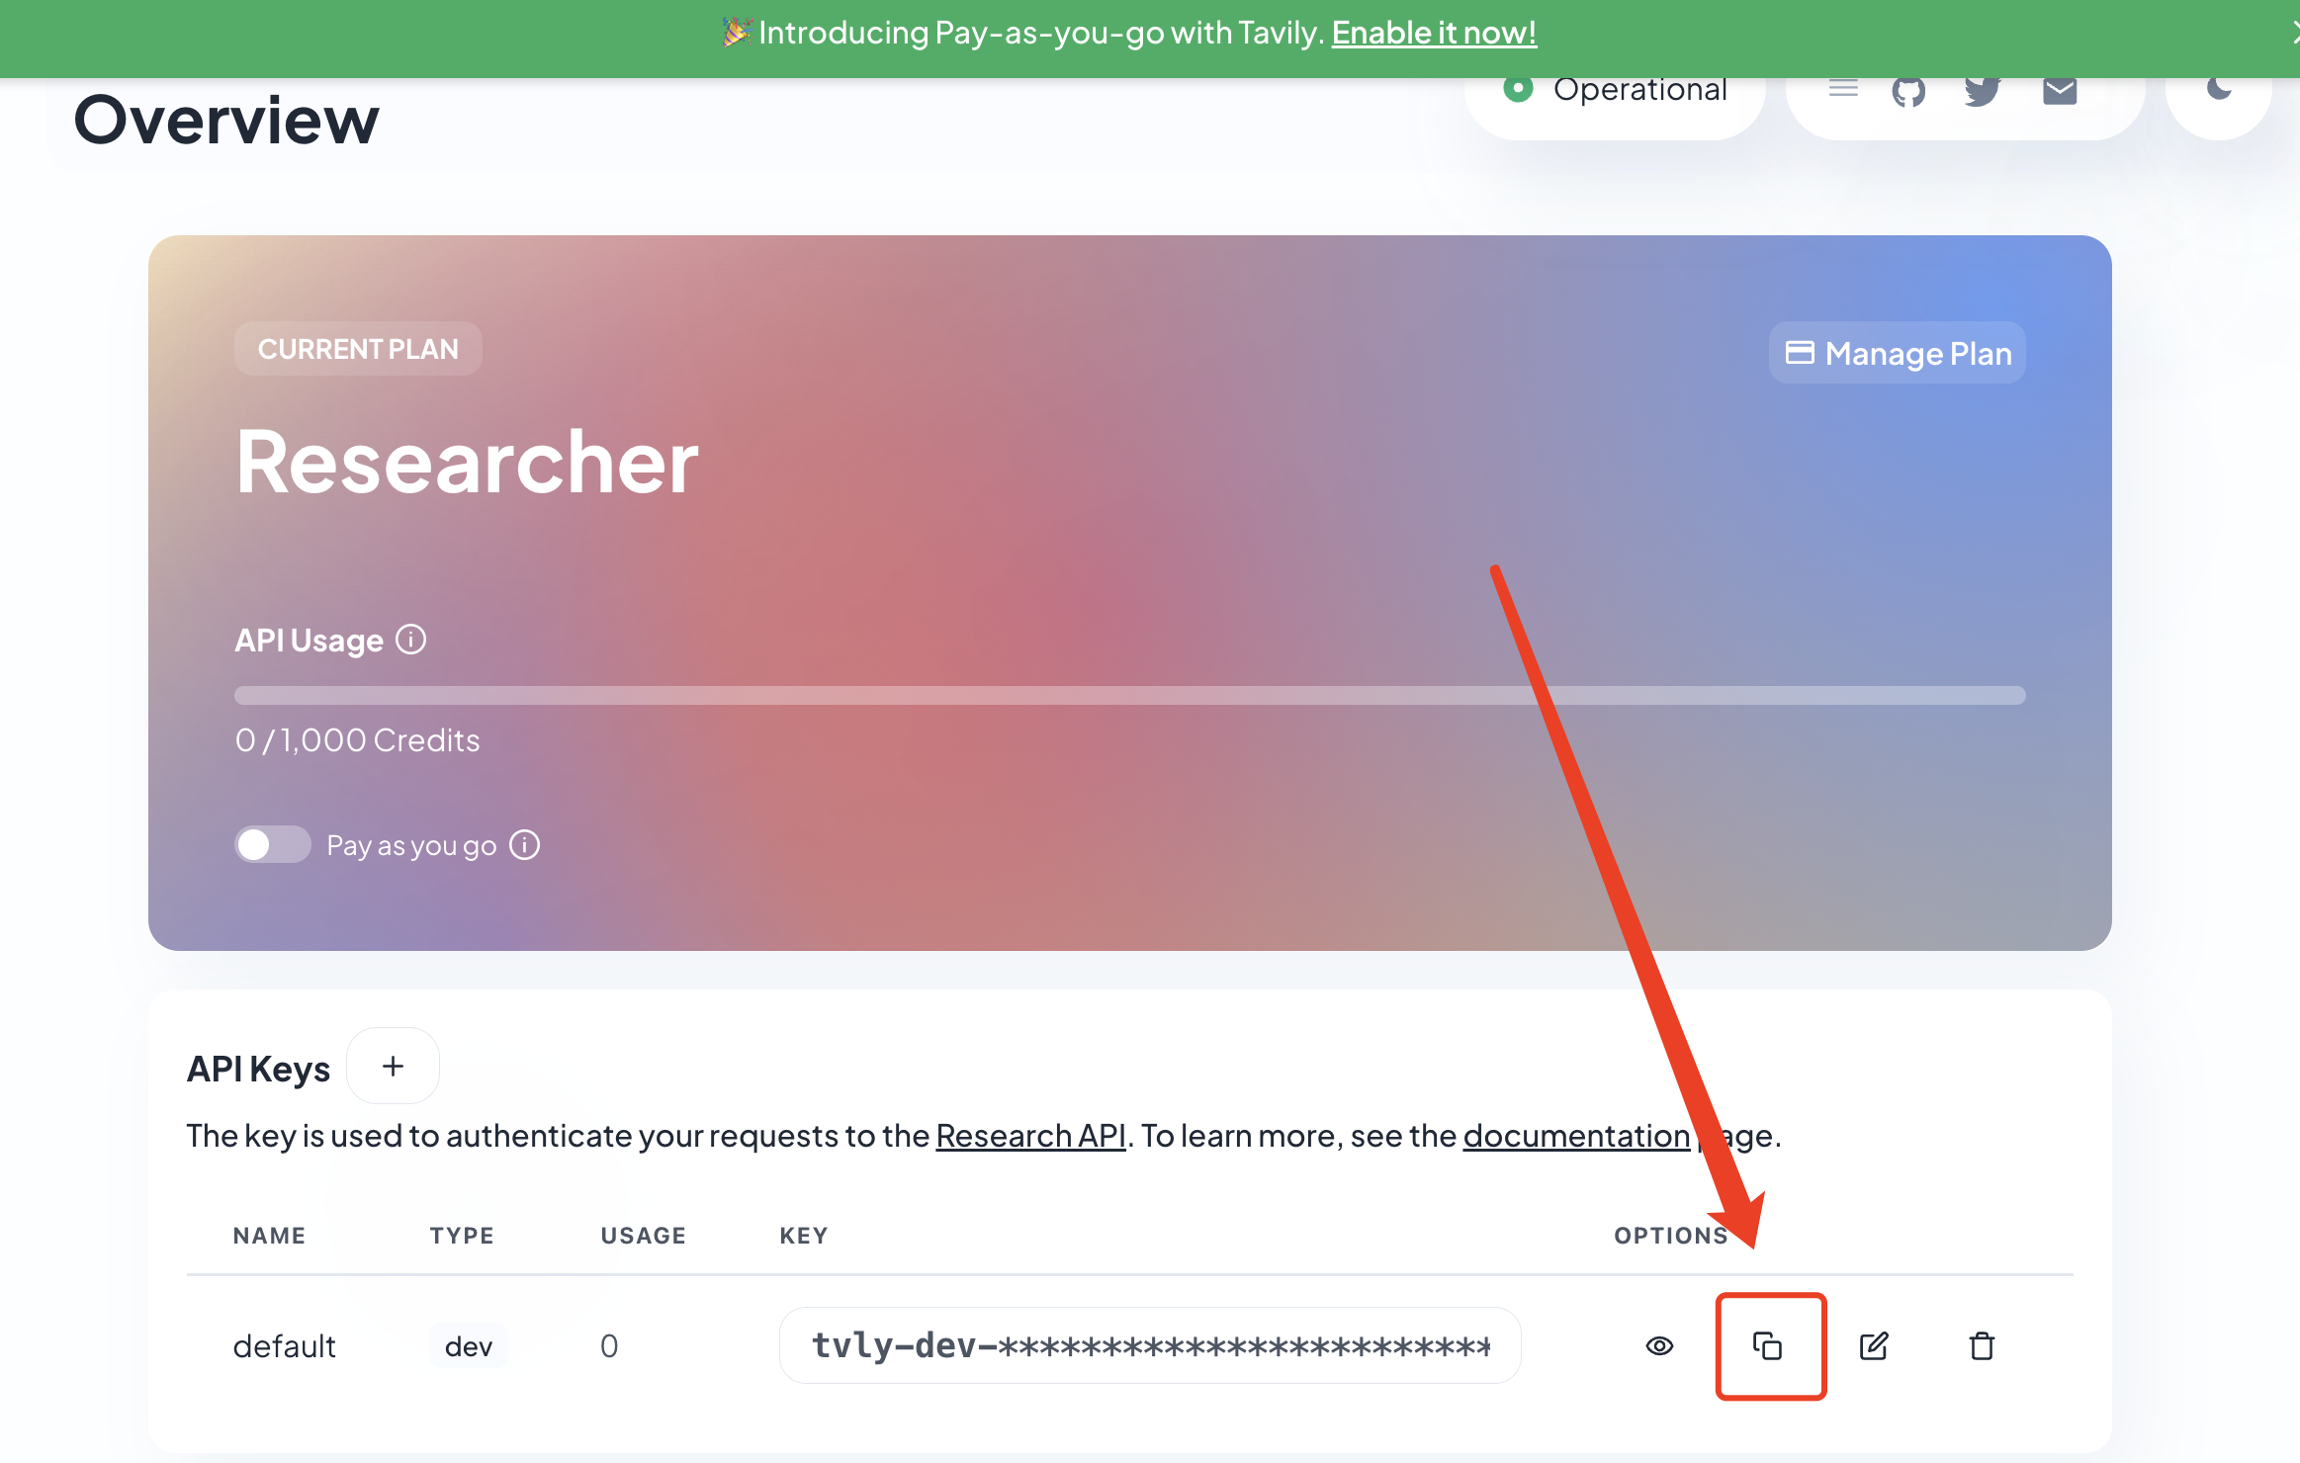Viewport: 2300px width, 1463px height.
Task: Click the masked tvly-dev key field
Action: coord(1149,1345)
